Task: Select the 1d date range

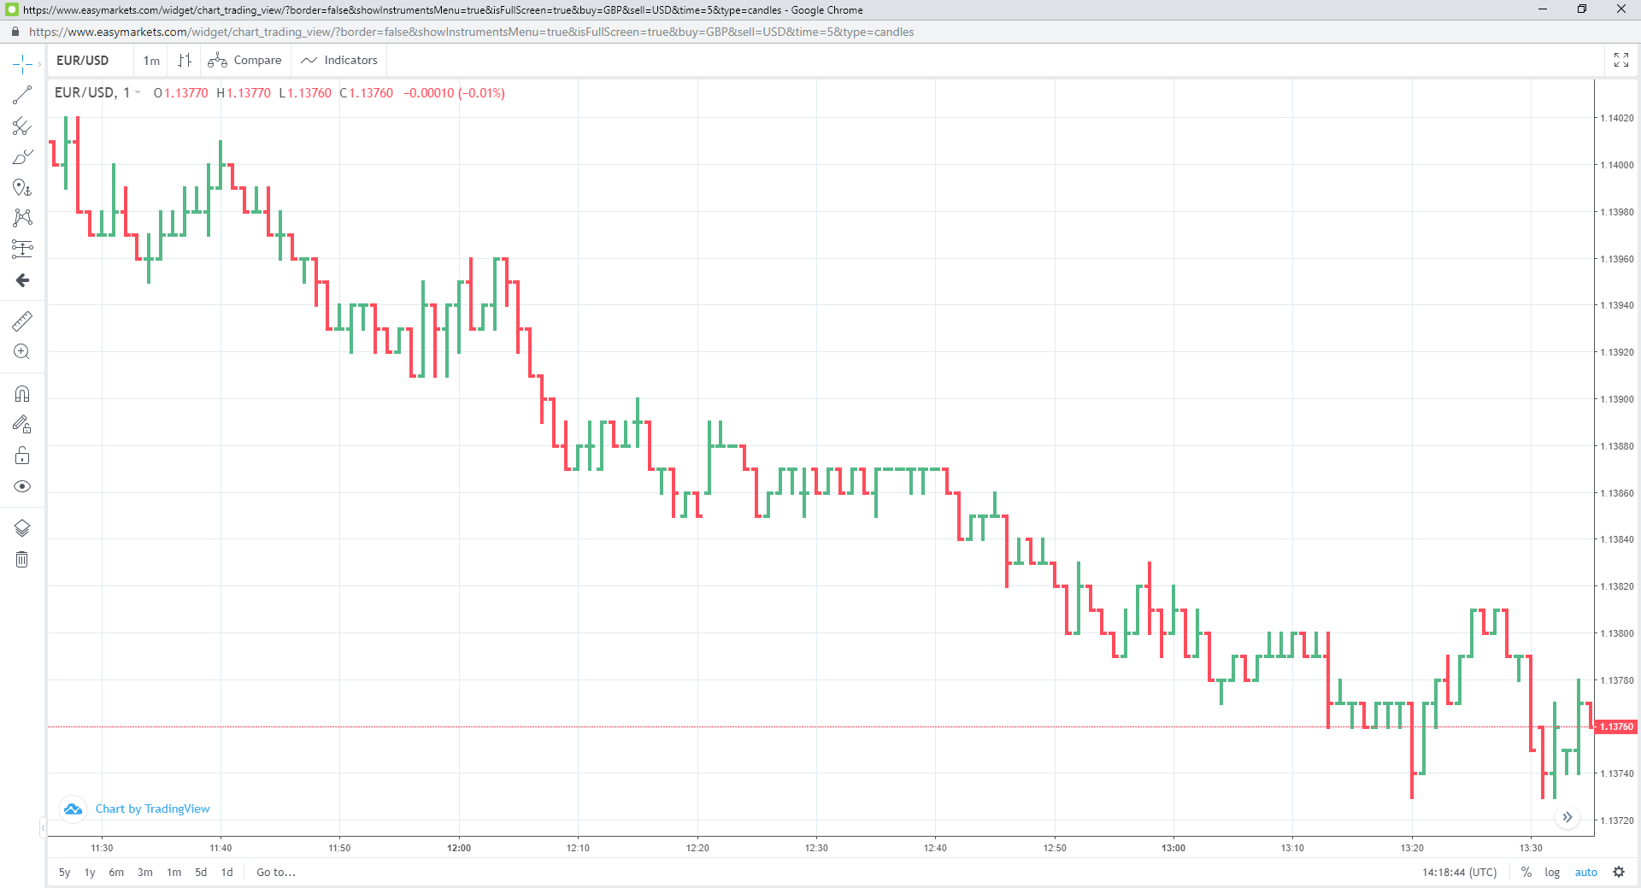Action: [227, 873]
